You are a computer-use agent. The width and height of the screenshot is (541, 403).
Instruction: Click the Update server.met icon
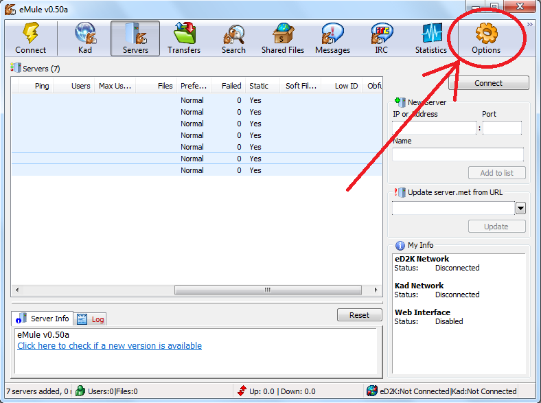400,192
